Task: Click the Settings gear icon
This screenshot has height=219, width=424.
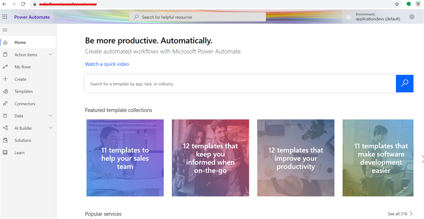Action: [412, 17]
